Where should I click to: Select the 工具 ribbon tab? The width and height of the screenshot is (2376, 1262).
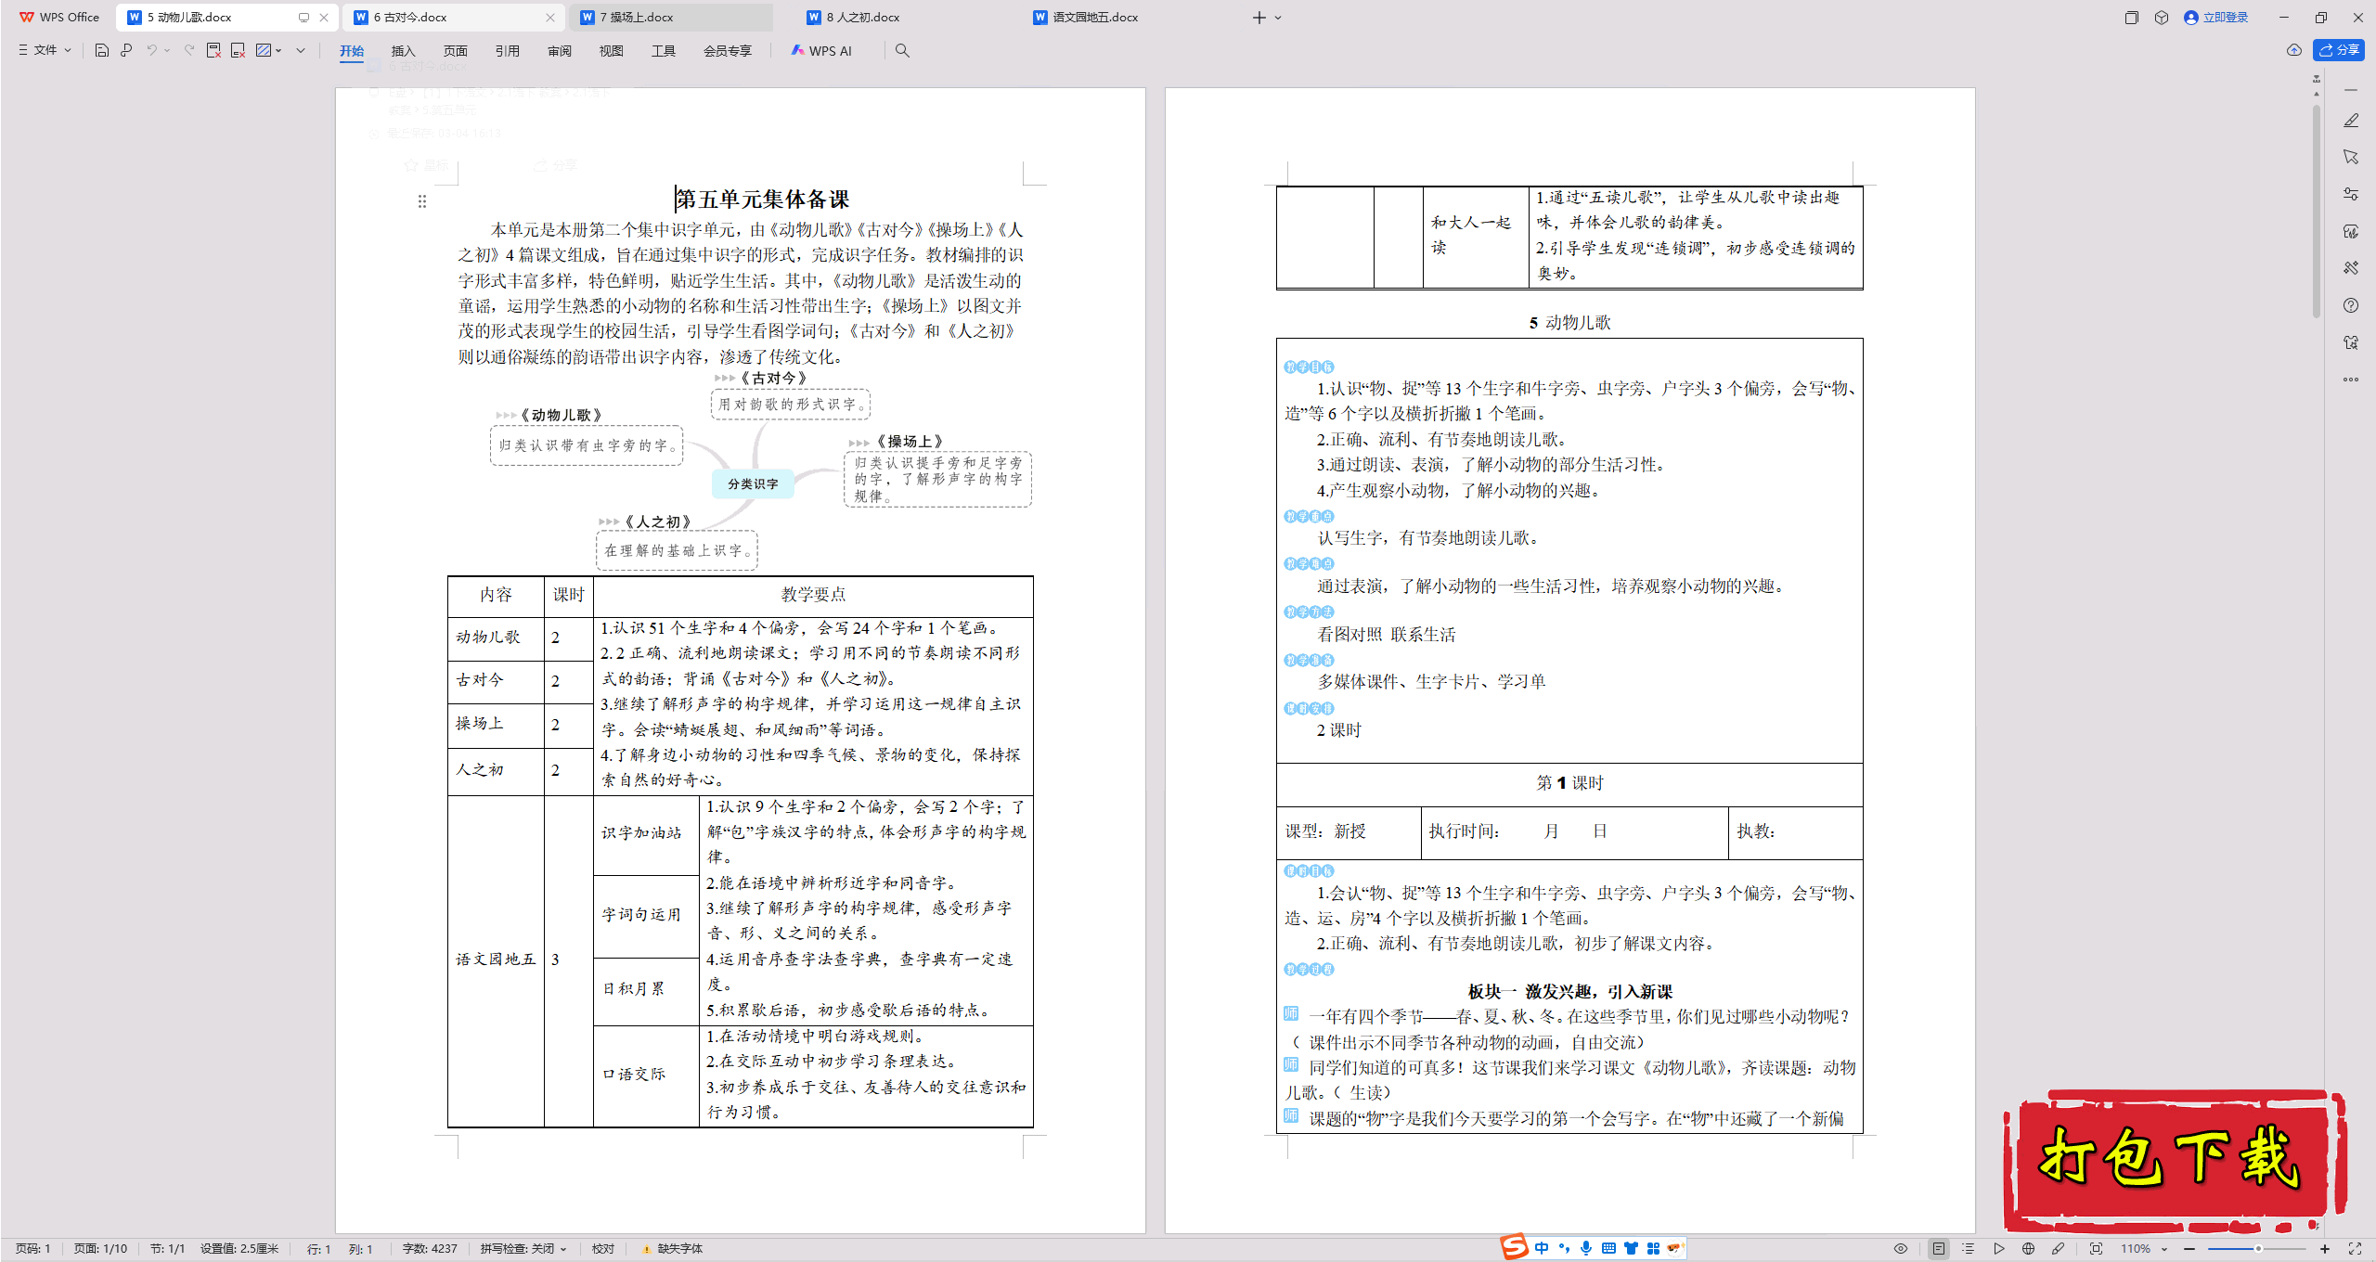664,51
